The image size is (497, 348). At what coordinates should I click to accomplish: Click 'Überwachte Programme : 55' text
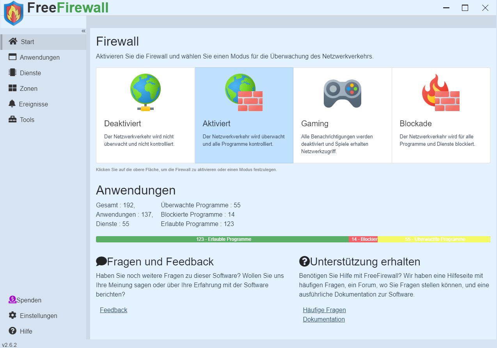pyautogui.click(x=201, y=205)
